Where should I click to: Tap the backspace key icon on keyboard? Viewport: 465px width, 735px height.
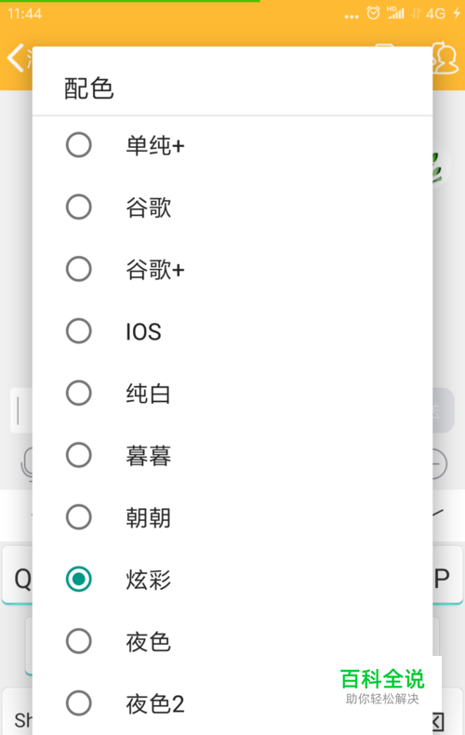tap(438, 721)
